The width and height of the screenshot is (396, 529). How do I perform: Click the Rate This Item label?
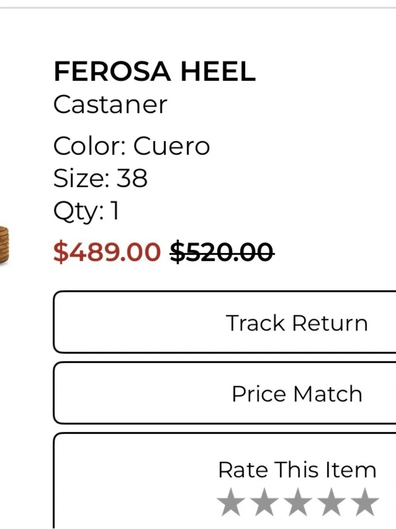click(x=297, y=470)
